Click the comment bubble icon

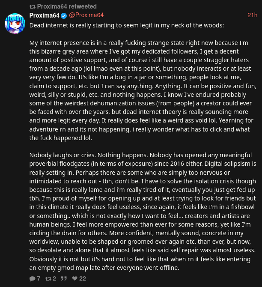[x=32, y=278]
